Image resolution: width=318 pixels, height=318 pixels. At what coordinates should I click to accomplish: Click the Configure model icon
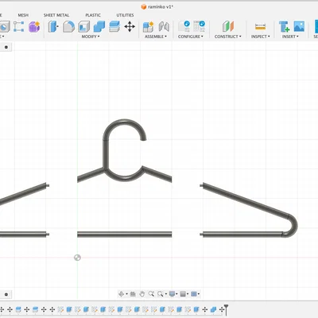coord(184,27)
